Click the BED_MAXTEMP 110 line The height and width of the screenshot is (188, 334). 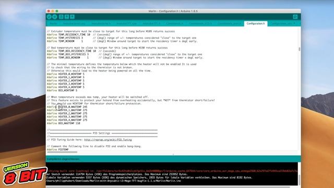[64, 123]
